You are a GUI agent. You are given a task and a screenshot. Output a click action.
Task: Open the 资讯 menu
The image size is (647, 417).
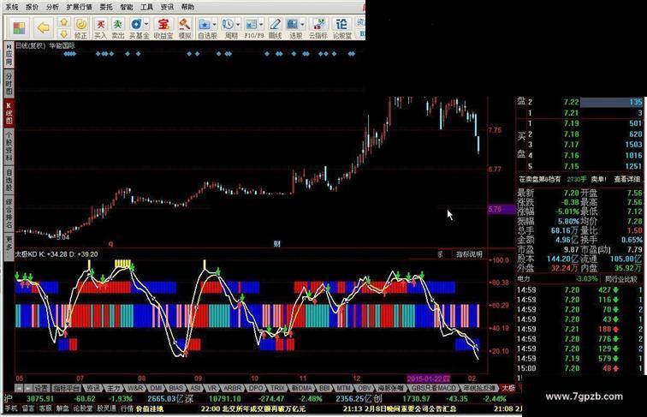click(167, 7)
